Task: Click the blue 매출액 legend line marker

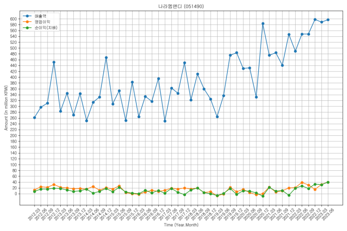Action: tap(28, 16)
